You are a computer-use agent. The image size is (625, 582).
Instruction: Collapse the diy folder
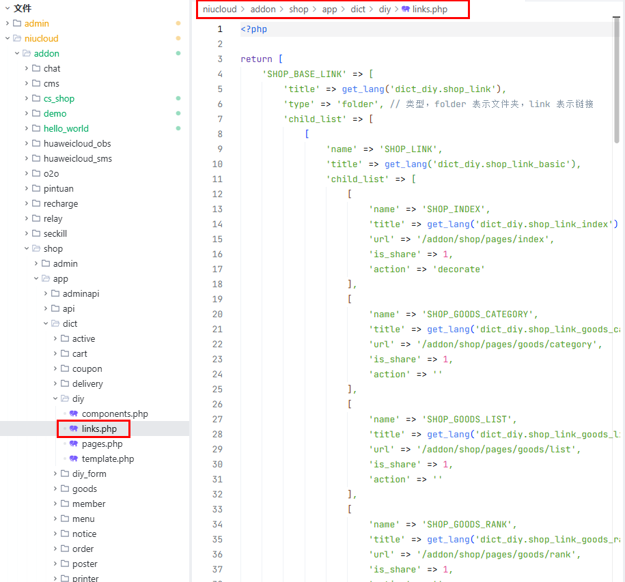pos(55,399)
